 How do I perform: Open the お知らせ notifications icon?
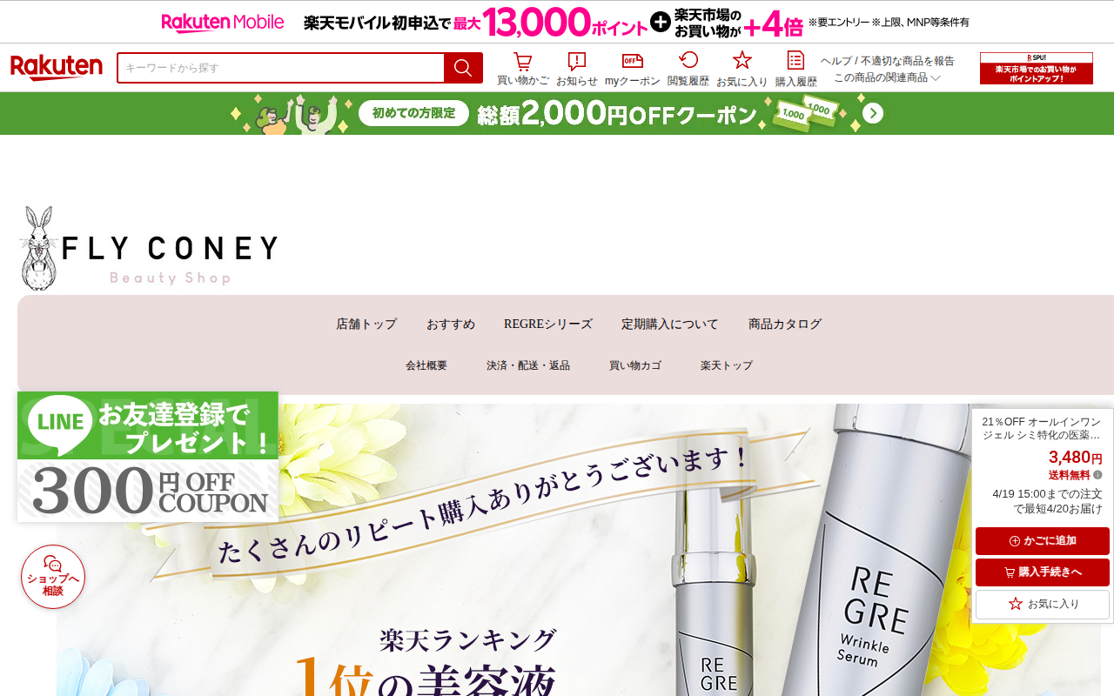tap(577, 68)
